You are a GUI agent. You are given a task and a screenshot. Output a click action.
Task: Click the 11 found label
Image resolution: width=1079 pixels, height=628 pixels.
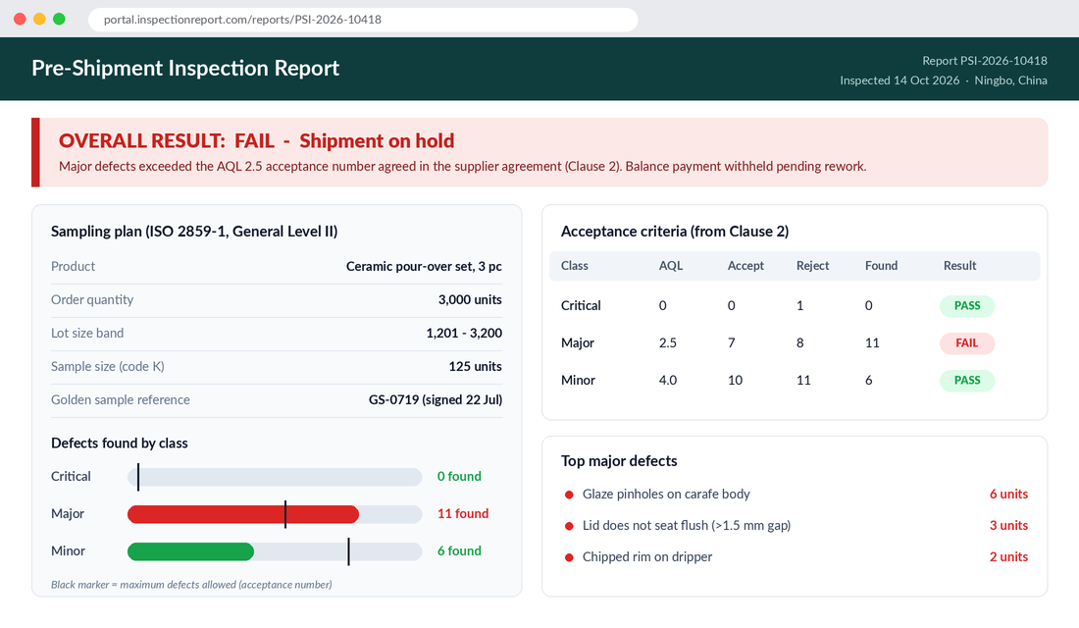coord(463,514)
